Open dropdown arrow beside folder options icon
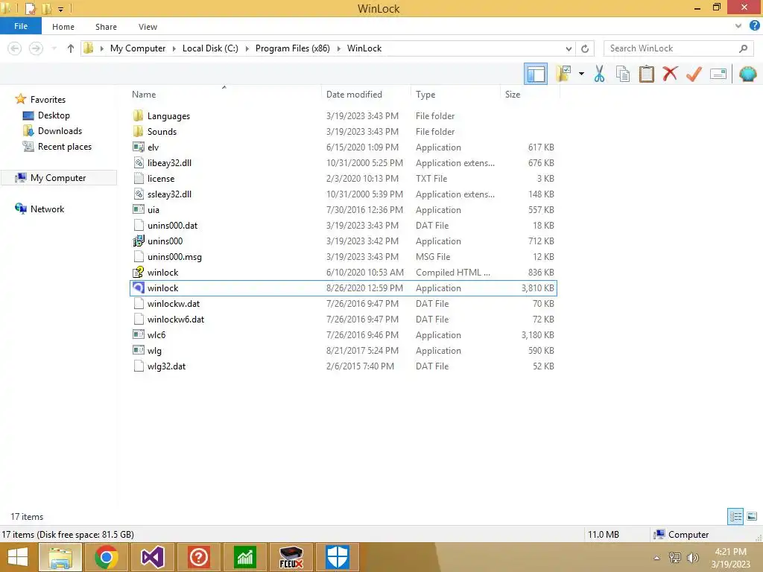The height and width of the screenshot is (572, 763). (x=581, y=74)
